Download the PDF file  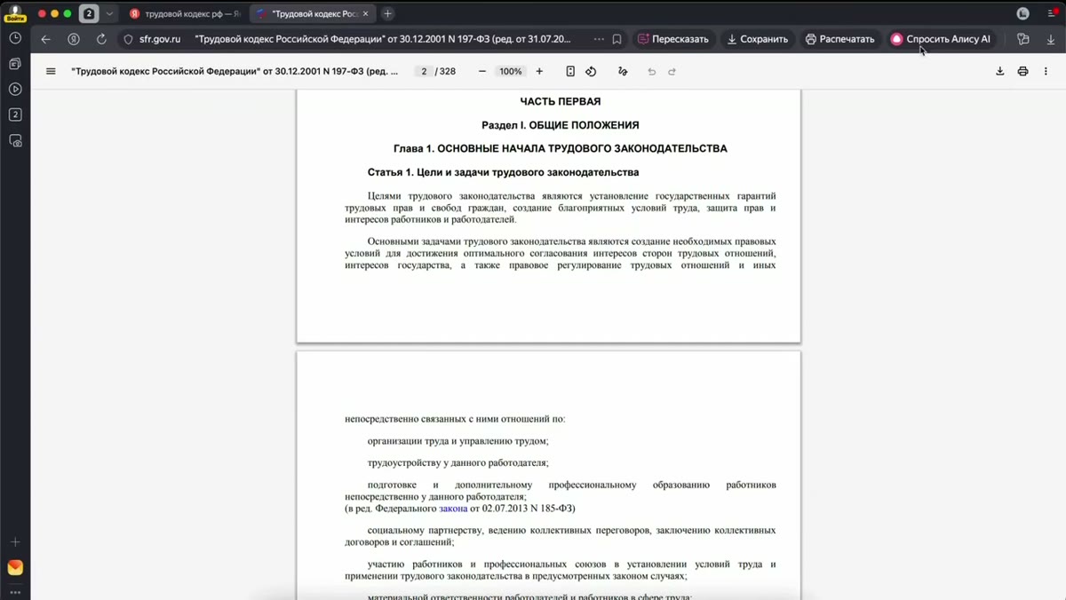(x=999, y=71)
